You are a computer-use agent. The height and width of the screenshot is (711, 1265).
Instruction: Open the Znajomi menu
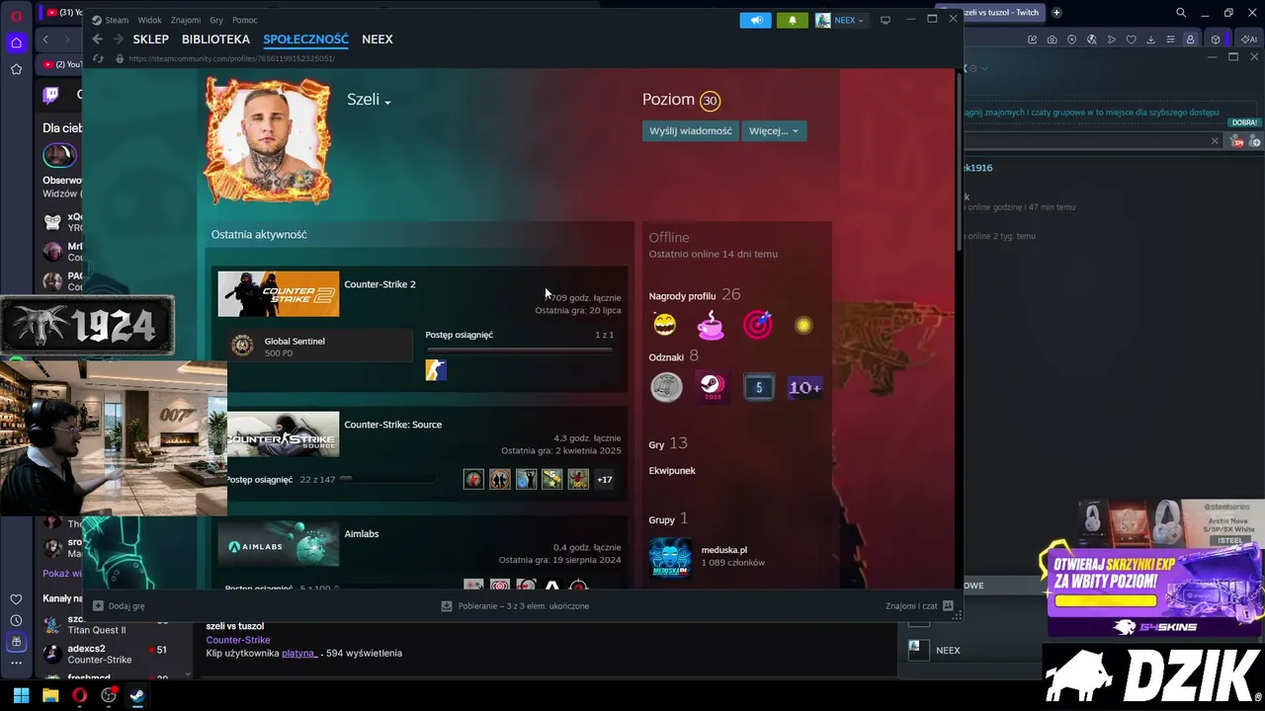point(186,20)
